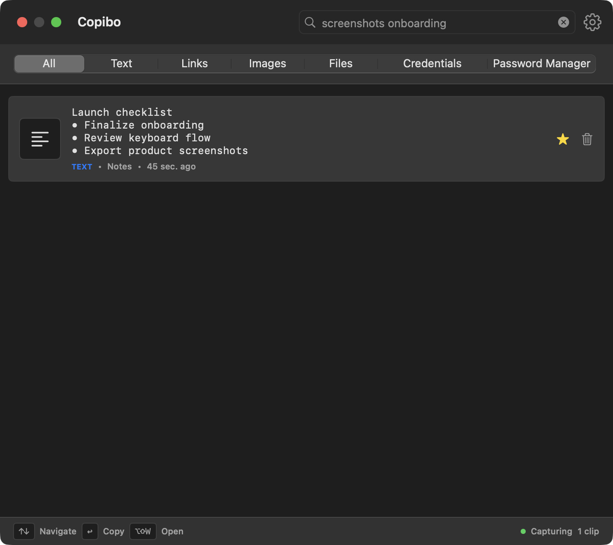
Task: Click the blue TEXT type tag
Action: 82,167
